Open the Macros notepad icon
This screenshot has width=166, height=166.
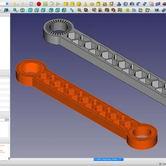pyautogui.click(x=52, y=4)
